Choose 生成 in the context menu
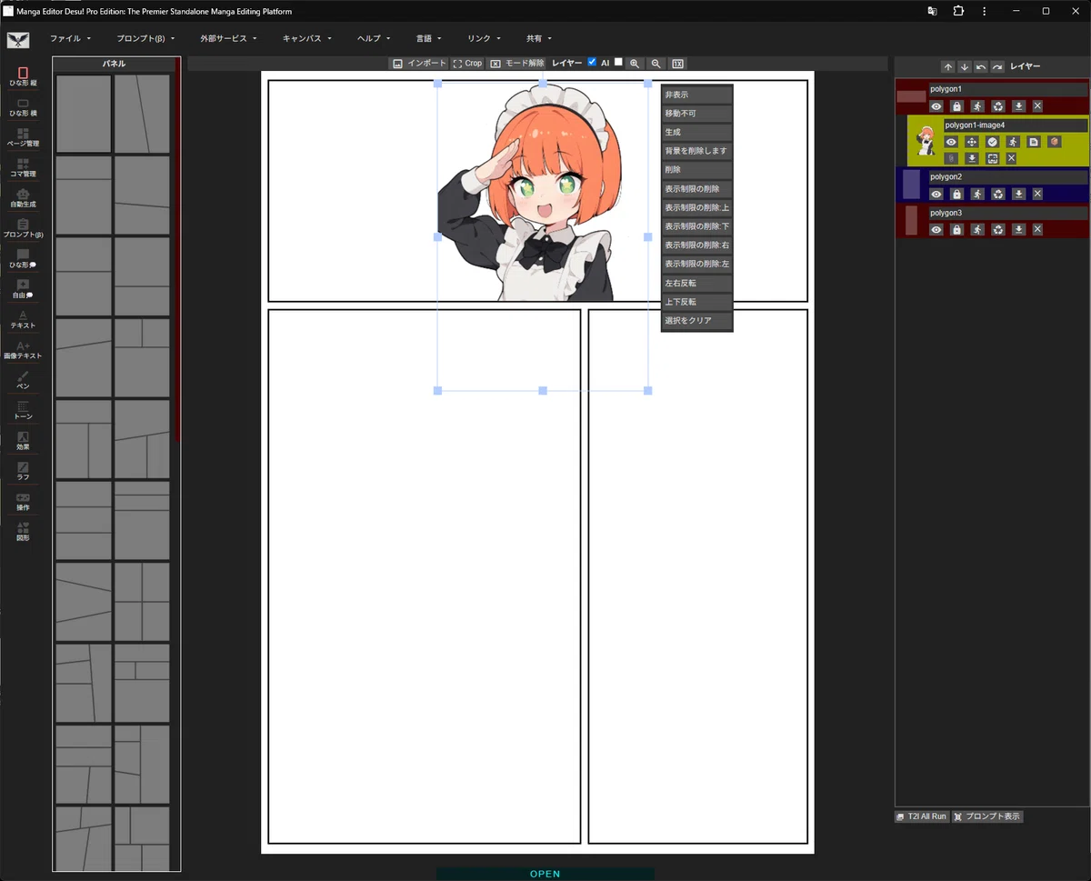Screen dimensions: 1091x881 [x=696, y=133]
